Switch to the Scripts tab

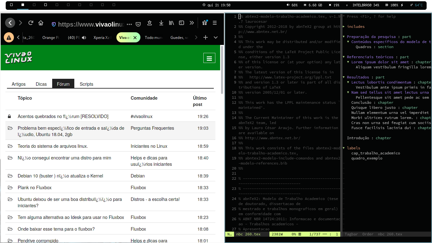86,84
